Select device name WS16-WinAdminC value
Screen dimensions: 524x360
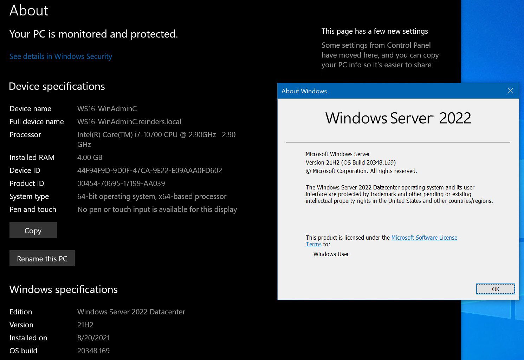pos(107,109)
